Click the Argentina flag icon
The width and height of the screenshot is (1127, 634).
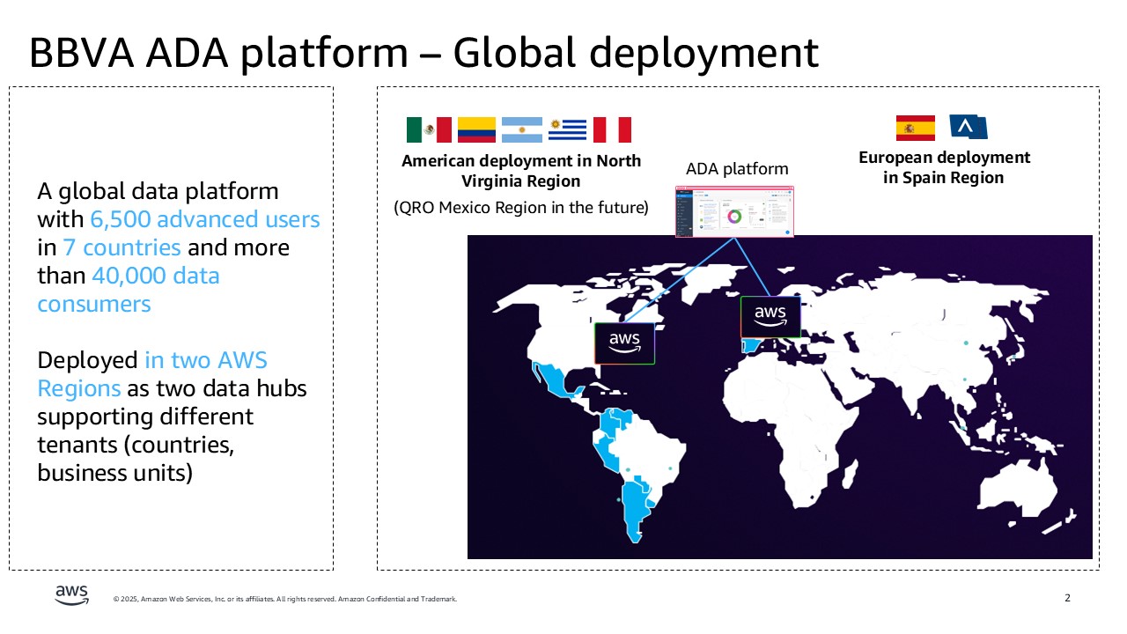[522, 129]
